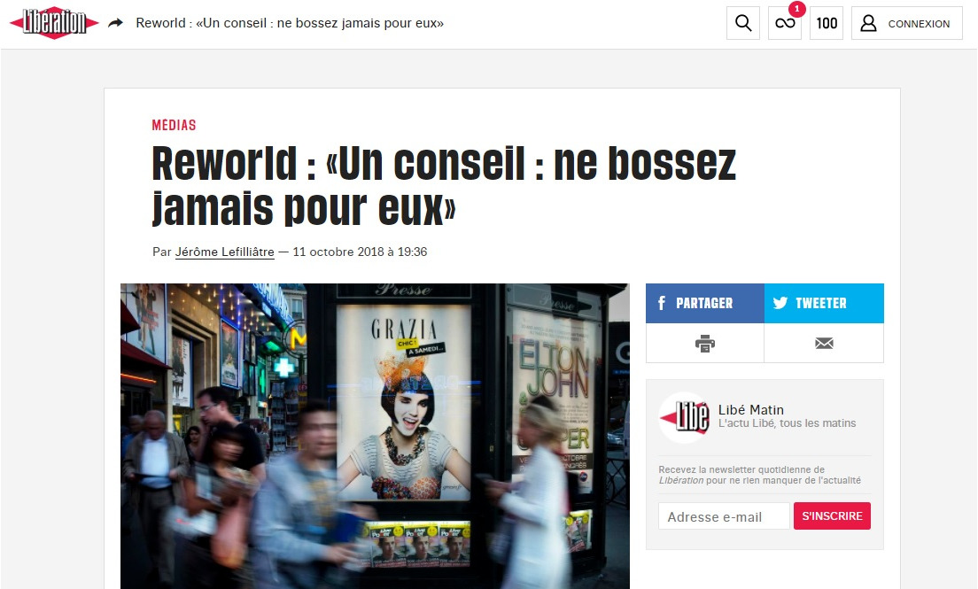Click the 100 counter button
The width and height of the screenshot is (978, 589).
(827, 23)
